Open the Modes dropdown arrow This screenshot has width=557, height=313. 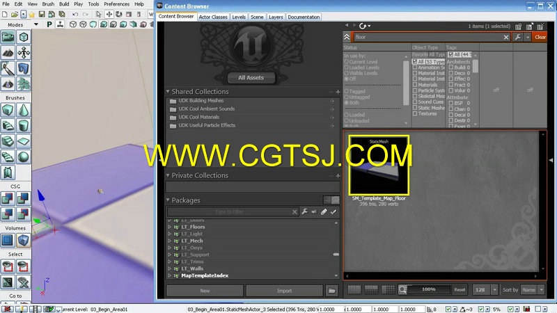pyautogui.click(x=36, y=24)
